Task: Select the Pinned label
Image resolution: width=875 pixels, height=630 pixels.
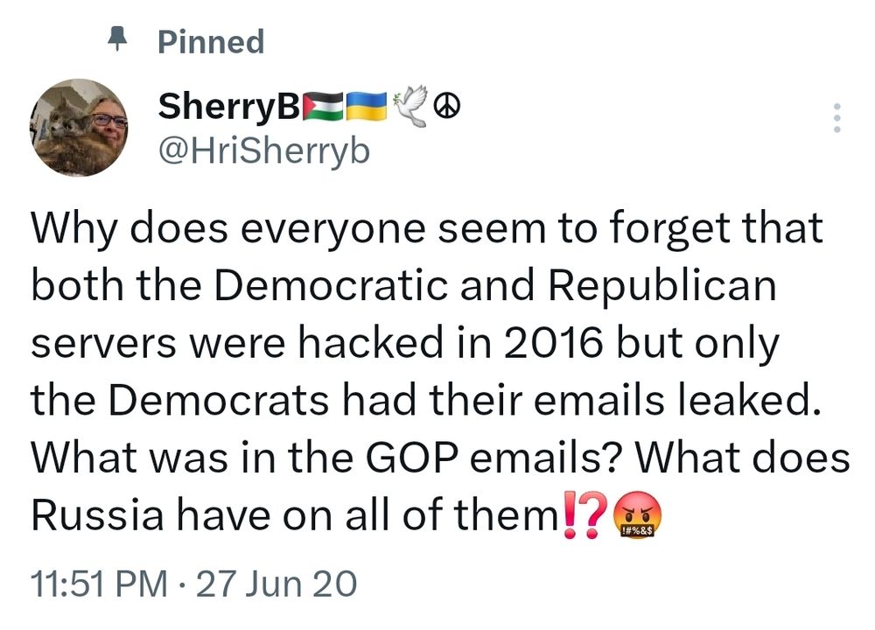Action: pyautogui.click(x=210, y=41)
